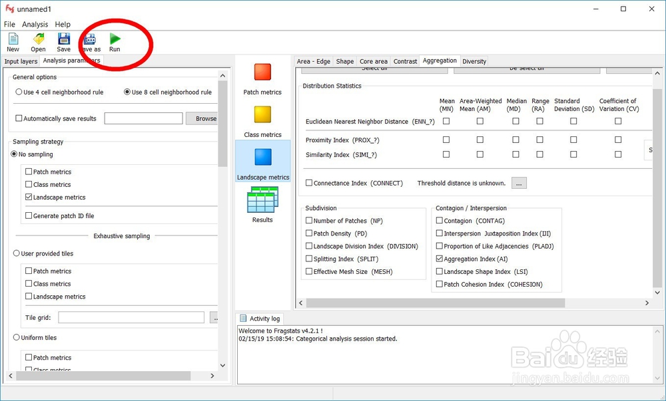666x401 pixels.
Task: Check Splitting Index (SPLIT)
Action: [x=309, y=259]
